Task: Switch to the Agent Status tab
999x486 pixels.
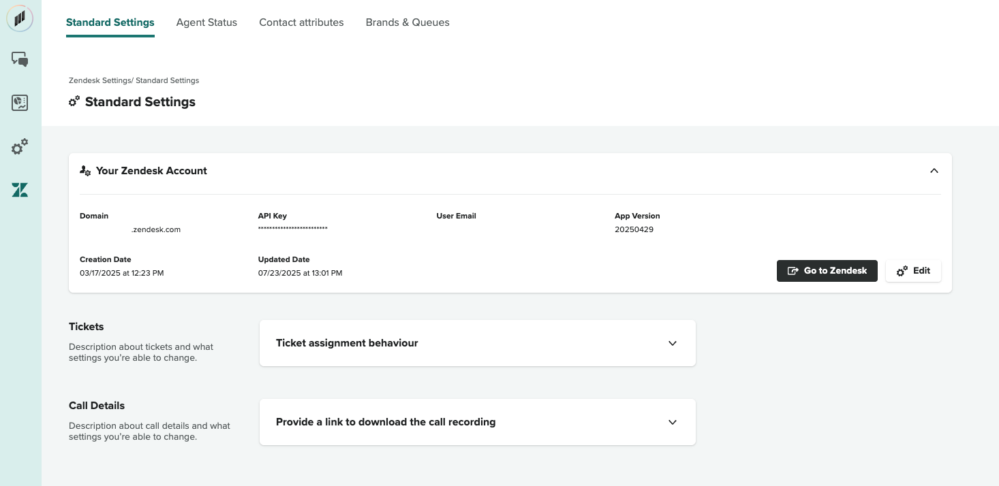Action: pyautogui.click(x=206, y=22)
